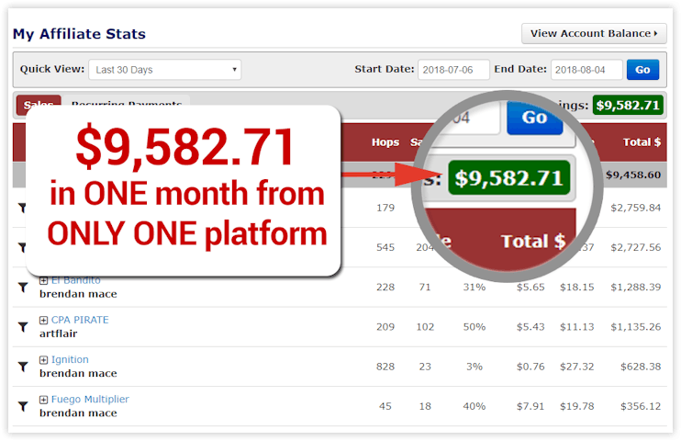This screenshot has height=441, width=681.
Task: Open the Fuego Multiplier product link
Action: pyautogui.click(x=90, y=400)
